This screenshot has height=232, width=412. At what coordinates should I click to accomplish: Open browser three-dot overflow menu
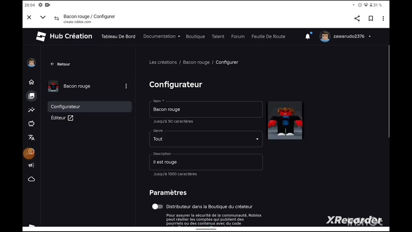click(383, 18)
